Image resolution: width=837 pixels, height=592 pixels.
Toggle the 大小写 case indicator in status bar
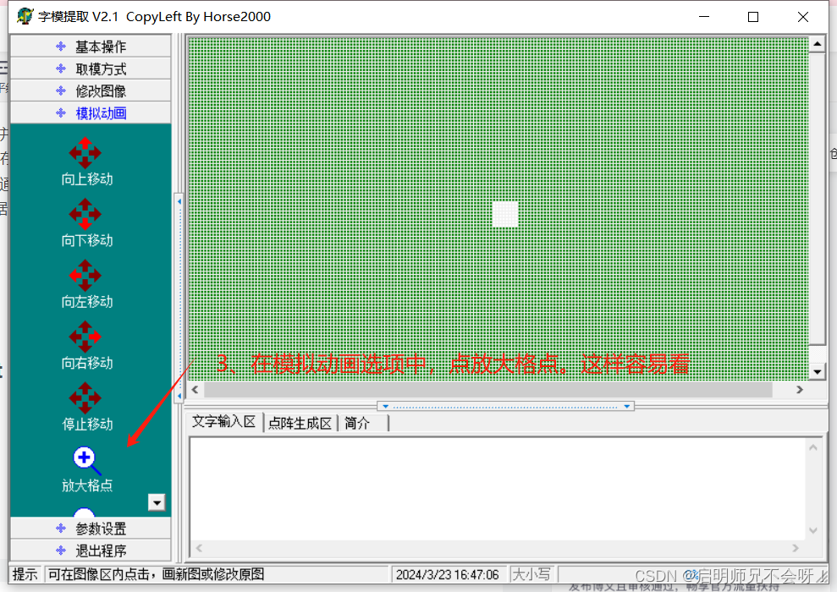point(534,573)
